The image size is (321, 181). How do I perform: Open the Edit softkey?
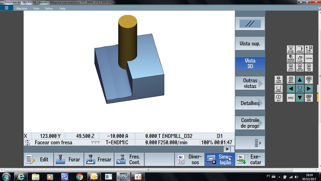coord(39,159)
